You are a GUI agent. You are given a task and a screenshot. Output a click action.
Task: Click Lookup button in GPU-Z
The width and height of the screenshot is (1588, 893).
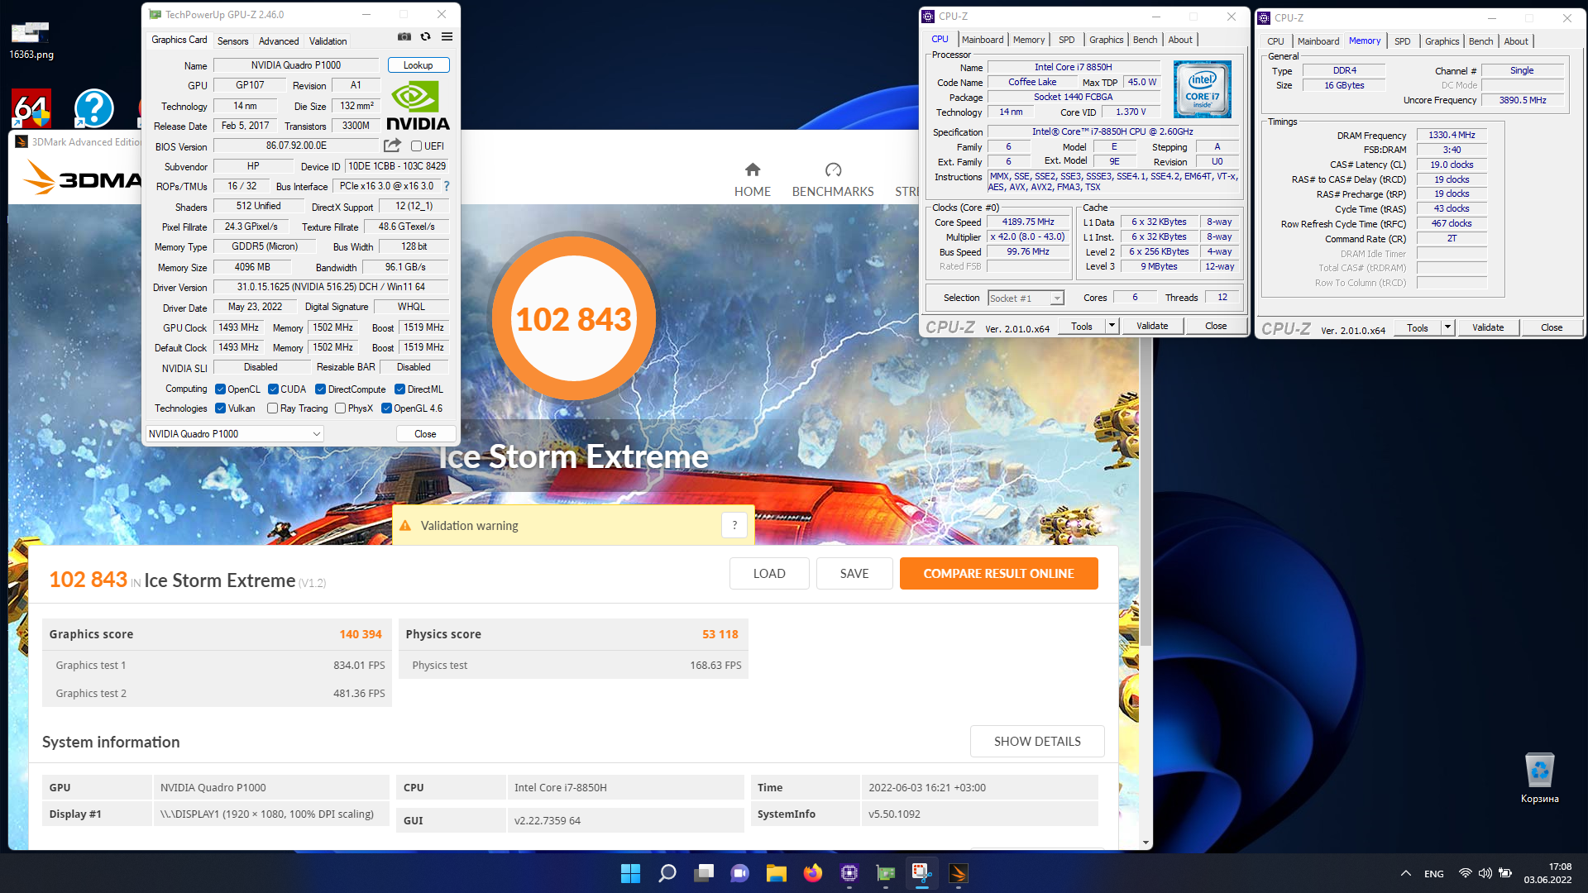click(418, 65)
